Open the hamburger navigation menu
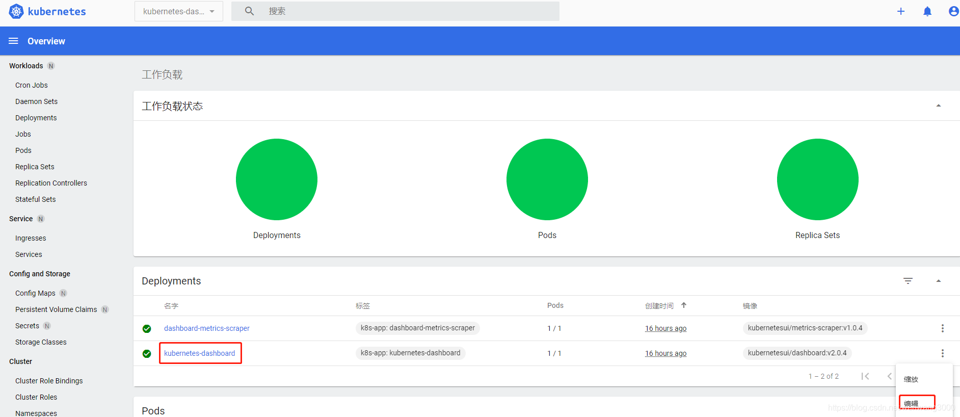This screenshot has width=960, height=417. click(x=13, y=41)
